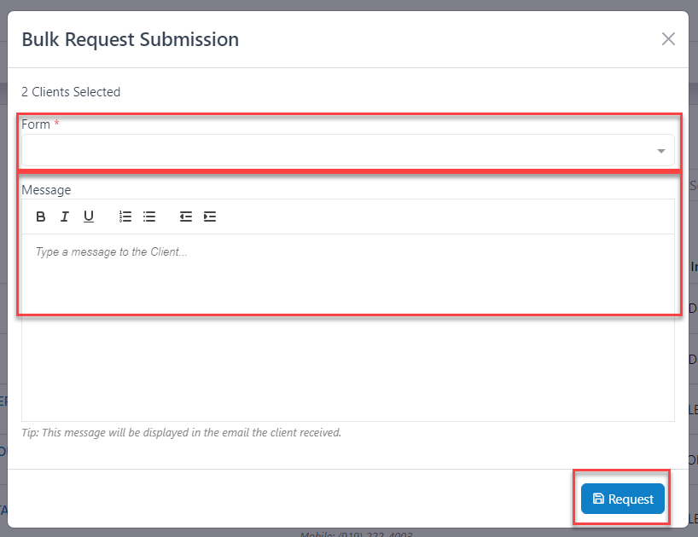Apply Italic formatting in the message editor
The height and width of the screenshot is (537, 698).
(64, 217)
